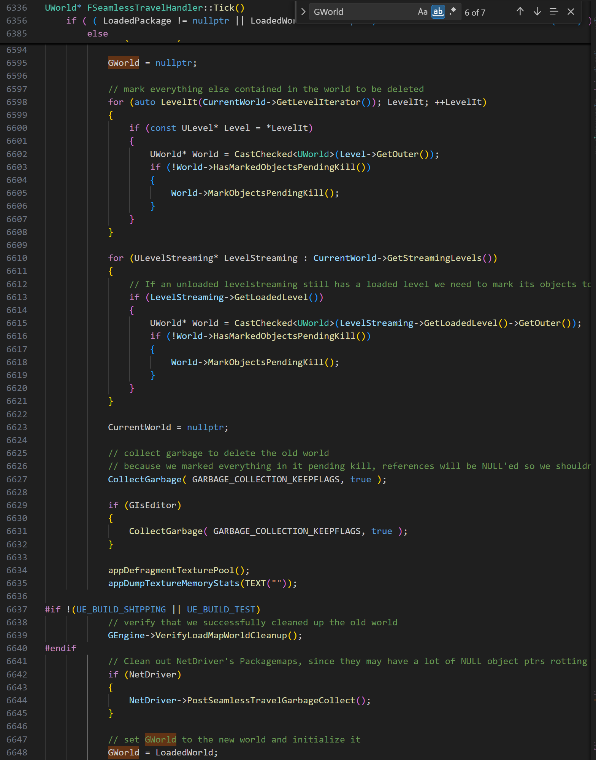Click PostSeamlessTravelGarbageCollect method call
The height and width of the screenshot is (760, 596).
(271, 700)
